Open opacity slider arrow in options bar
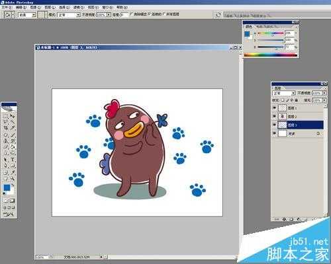Screen dimensions: 331x264 click(109, 15)
